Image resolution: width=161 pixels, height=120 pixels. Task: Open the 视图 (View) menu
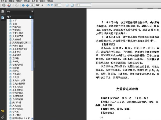pos(19,1)
